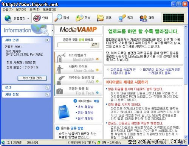Open the 자주하는 질문과 답 FAQ section
189x146 pixels.
coord(78,79)
